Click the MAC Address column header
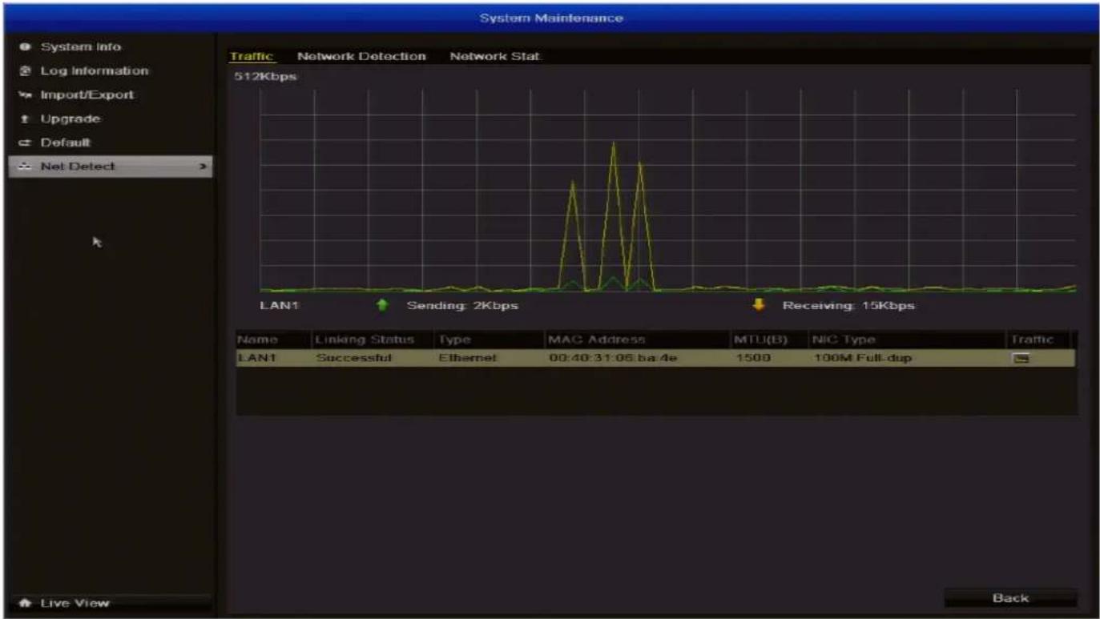The width and height of the screenshot is (1100, 619). [596, 340]
